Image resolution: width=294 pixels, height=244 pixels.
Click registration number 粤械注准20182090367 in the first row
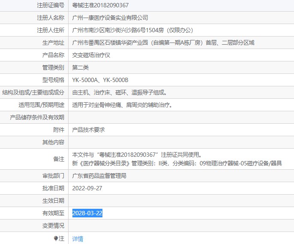pos(100,5)
